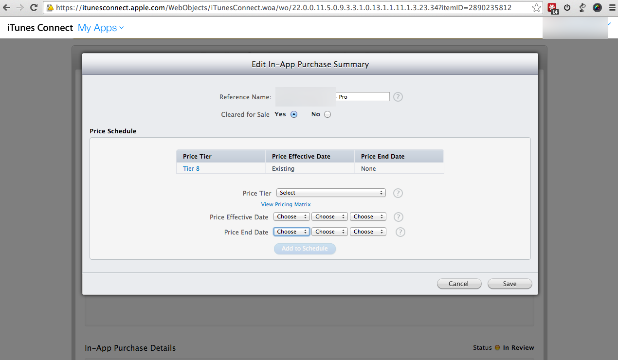Reload the page with the refresh icon
This screenshot has height=360, width=618.
[34, 7]
